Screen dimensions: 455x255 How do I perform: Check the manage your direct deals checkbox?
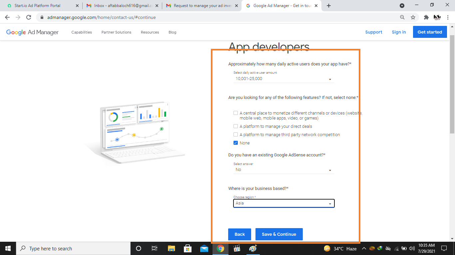235,126
